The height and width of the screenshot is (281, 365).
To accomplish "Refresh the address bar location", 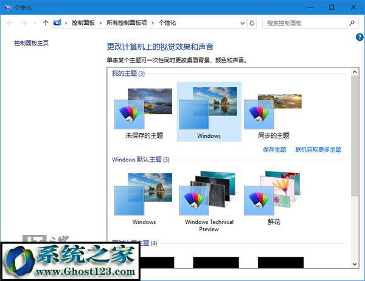I will (252, 23).
